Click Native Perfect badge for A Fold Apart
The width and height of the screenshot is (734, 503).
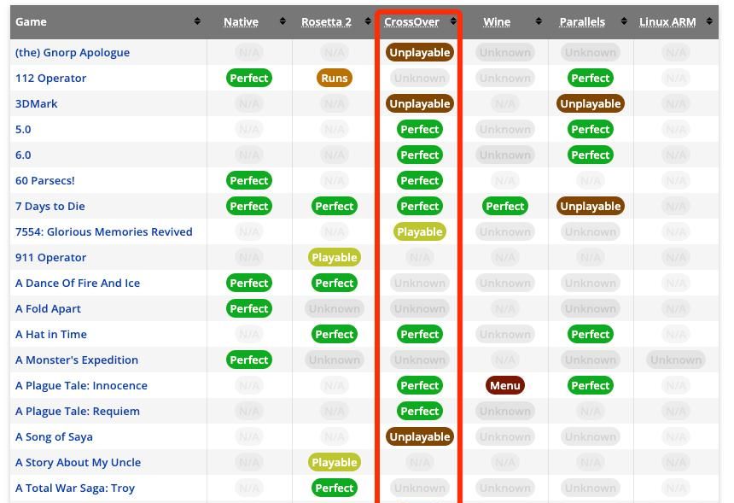tap(249, 308)
